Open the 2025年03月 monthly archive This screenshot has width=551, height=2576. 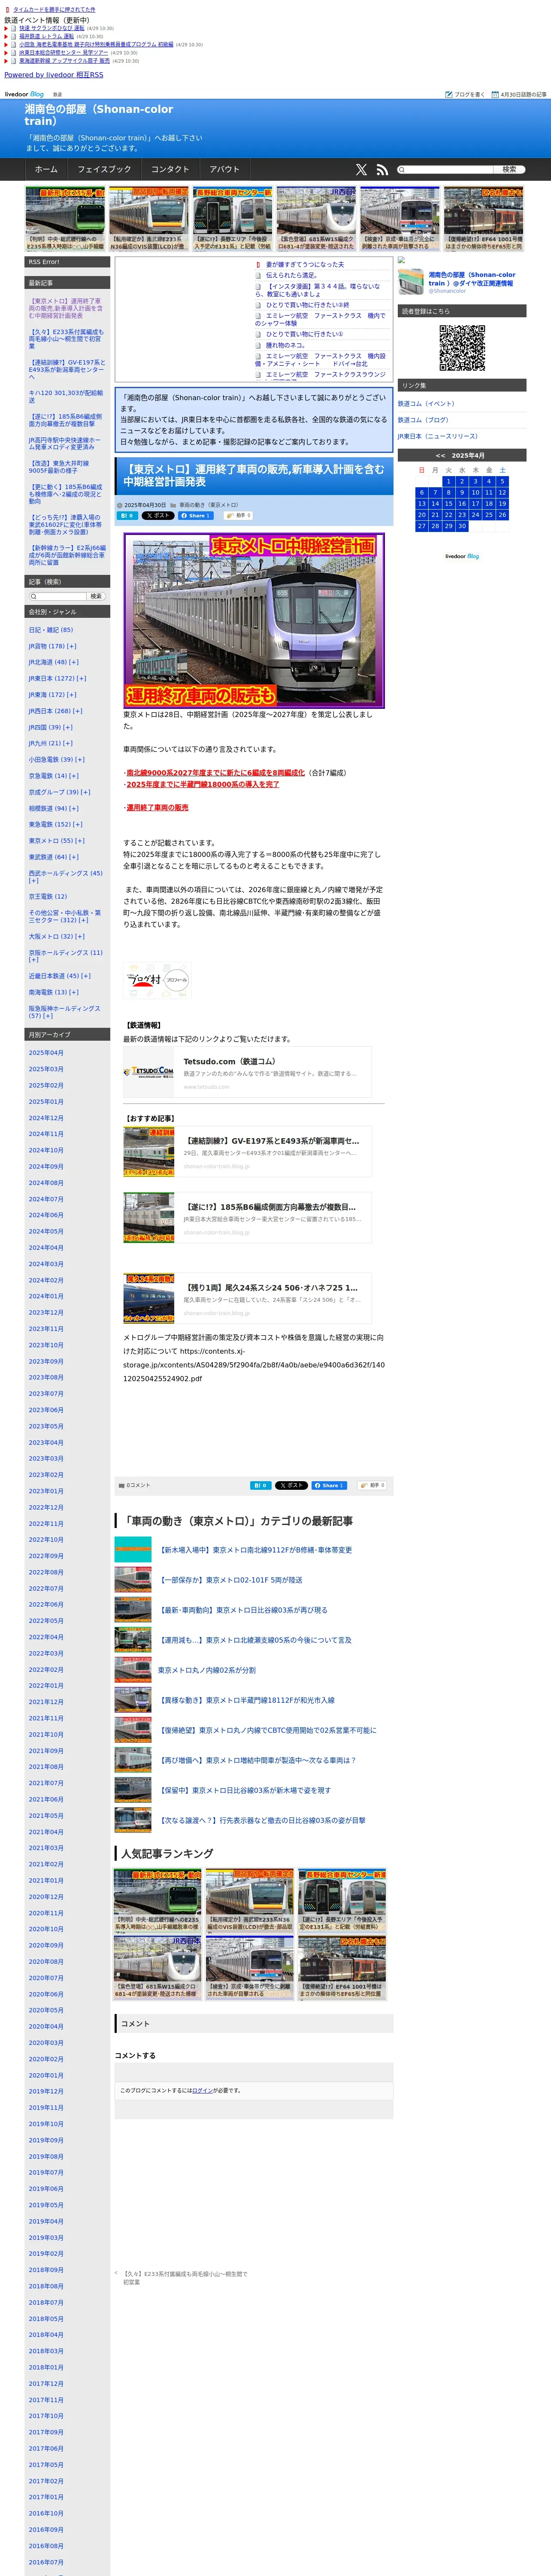[46, 1069]
